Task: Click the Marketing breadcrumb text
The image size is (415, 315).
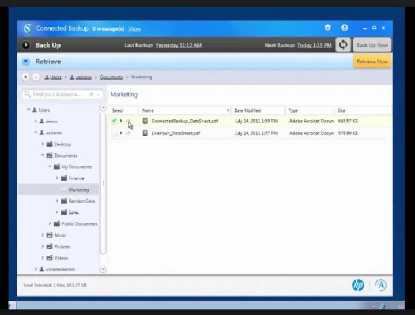Action: point(142,77)
